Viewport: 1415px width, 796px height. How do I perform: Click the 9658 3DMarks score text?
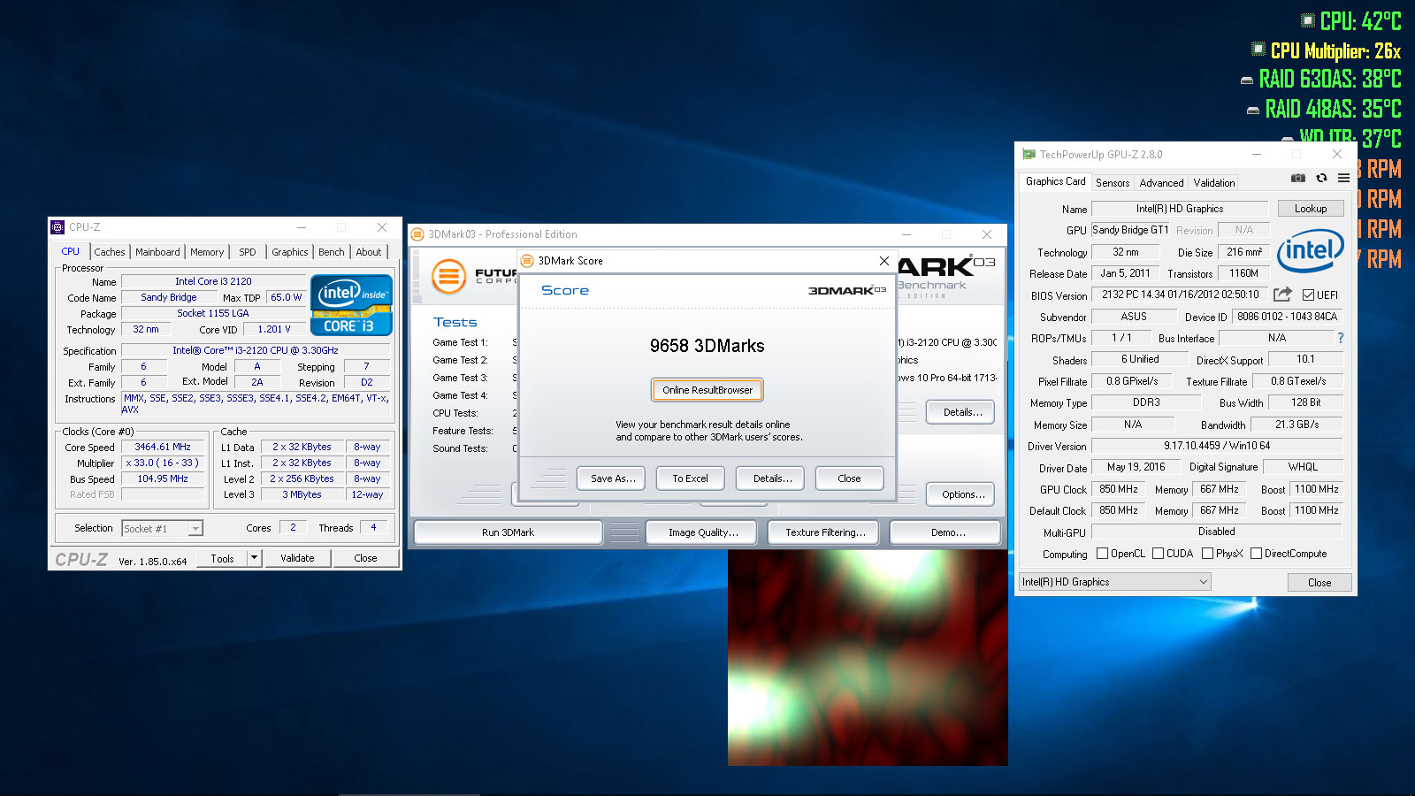point(707,346)
